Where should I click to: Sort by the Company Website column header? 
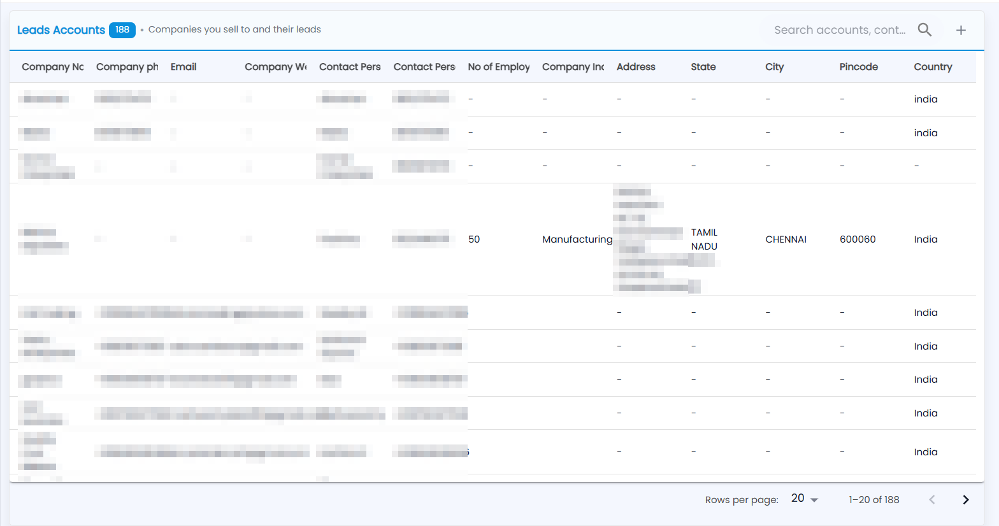276,67
